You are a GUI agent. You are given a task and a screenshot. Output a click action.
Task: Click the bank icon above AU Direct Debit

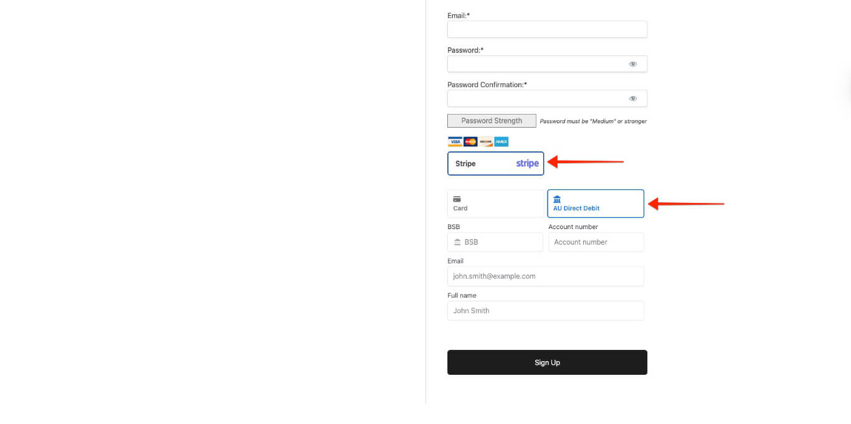click(x=556, y=199)
